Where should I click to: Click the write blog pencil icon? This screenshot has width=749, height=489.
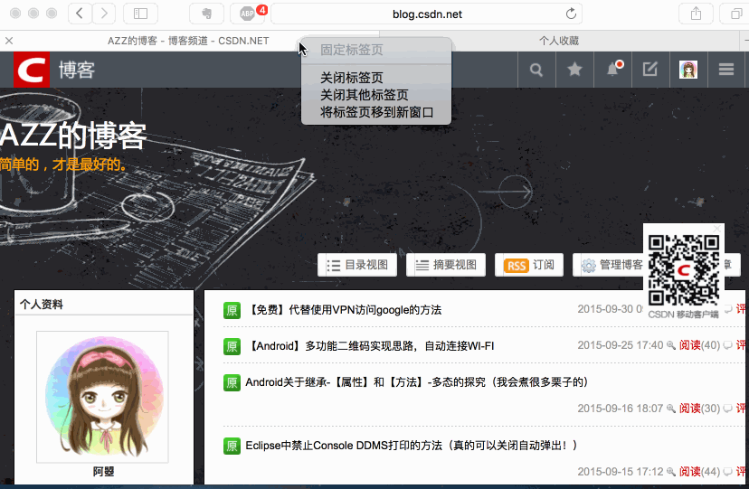pyautogui.click(x=650, y=70)
